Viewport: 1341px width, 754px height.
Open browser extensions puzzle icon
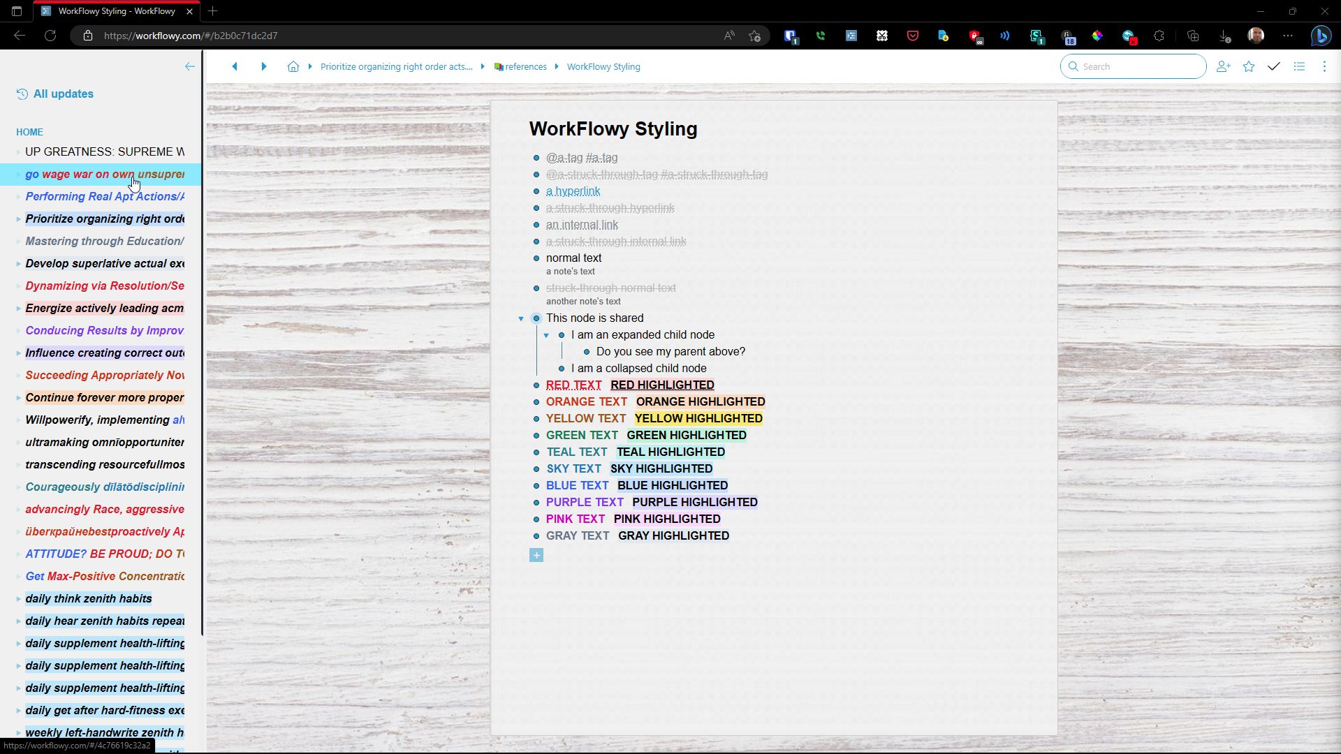click(1159, 36)
